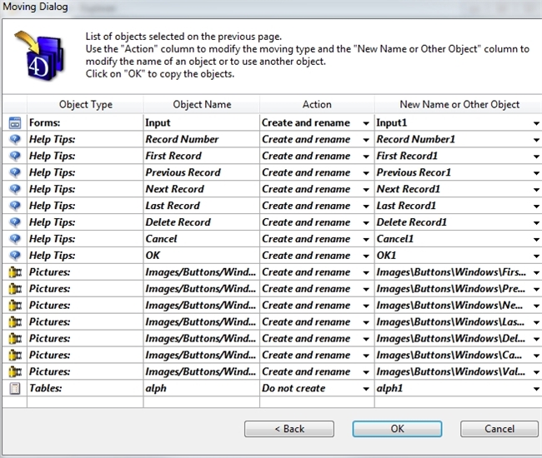This screenshot has height=458, width=542.
Task: Select the Next Record object name cell
Action: tap(200, 189)
